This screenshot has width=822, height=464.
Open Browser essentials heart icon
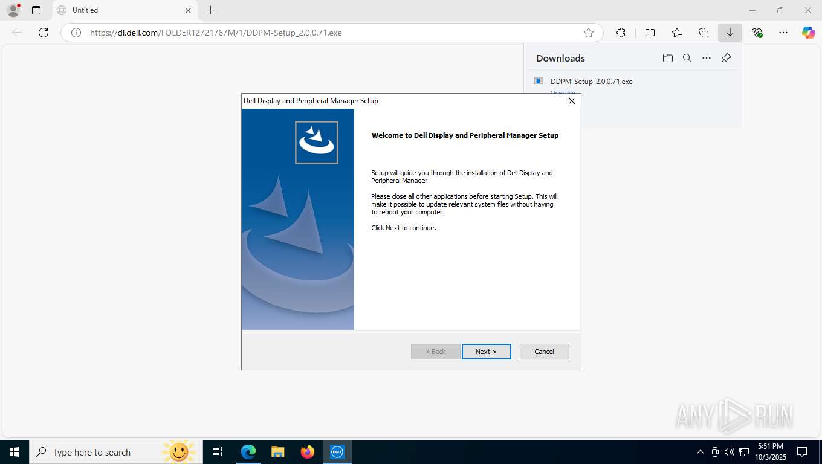[x=757, y=33]
